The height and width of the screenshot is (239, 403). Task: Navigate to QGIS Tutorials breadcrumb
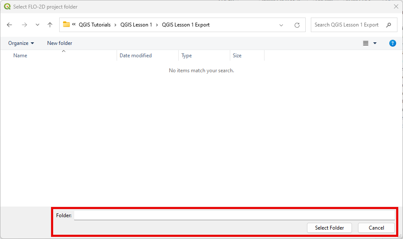pos(94,25)
